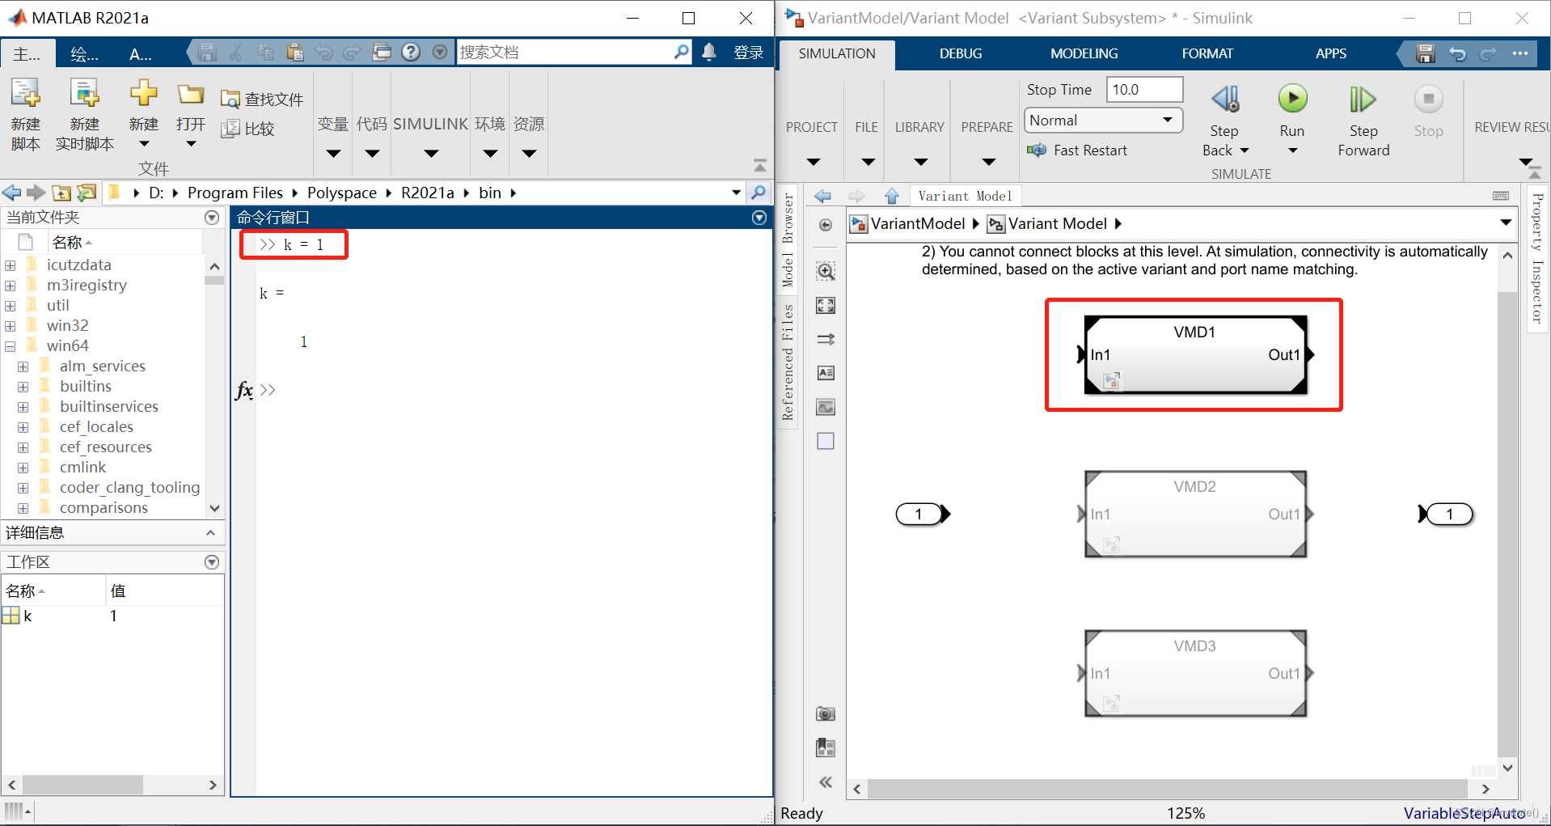Screen dimensions: 1551x826
Task: Expand the builtins folder
Action: (x=22, y=386)
